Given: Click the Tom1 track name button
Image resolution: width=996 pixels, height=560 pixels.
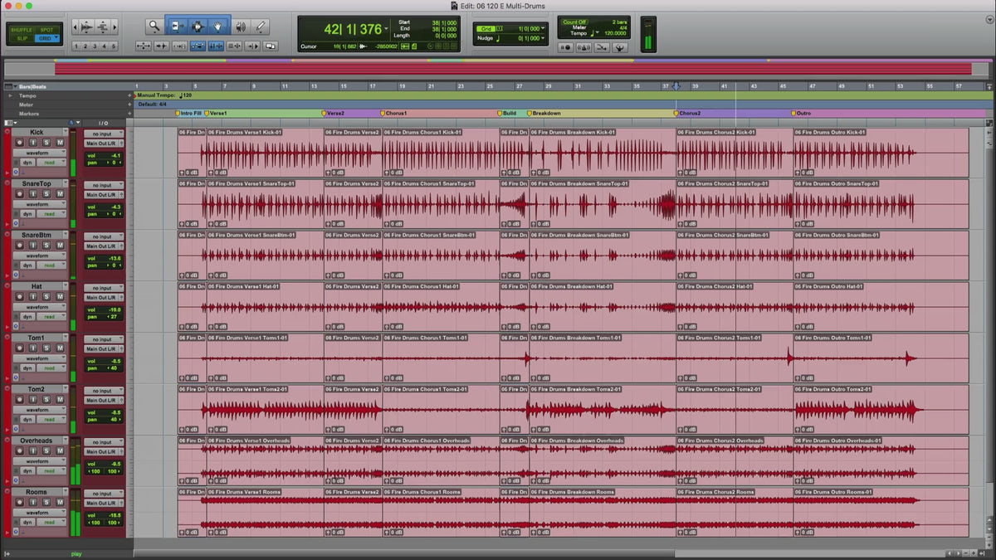Looking at the screenshot, I should [x=37, y=338].
